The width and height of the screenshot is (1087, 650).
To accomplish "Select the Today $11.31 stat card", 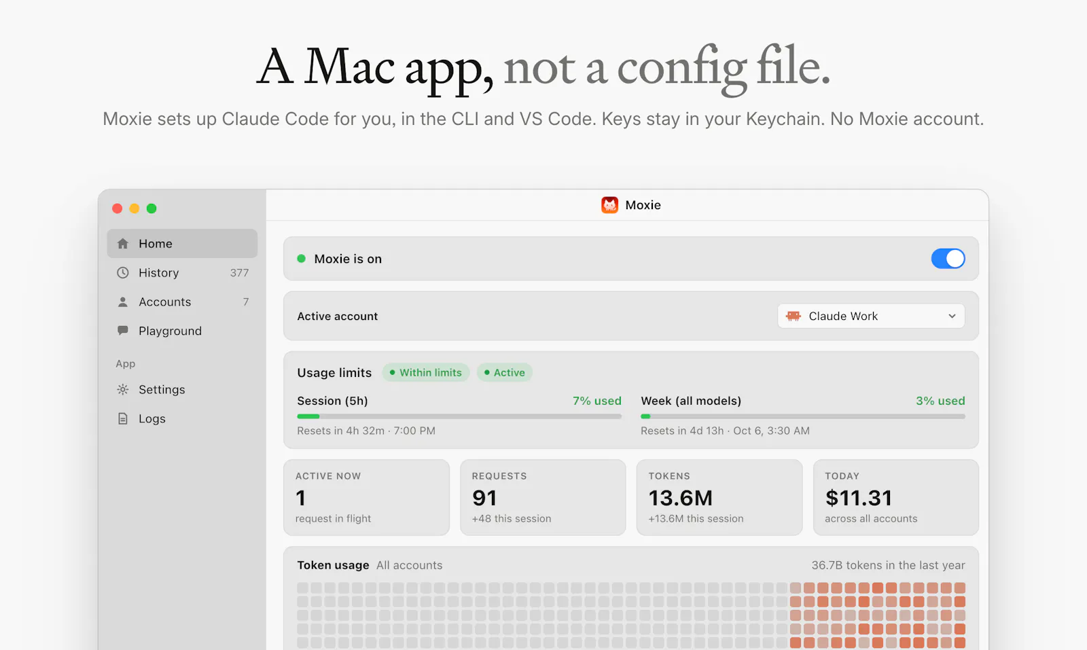I will (896, 497).
